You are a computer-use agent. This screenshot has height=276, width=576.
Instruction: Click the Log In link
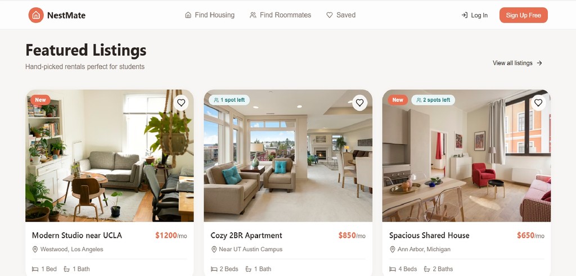point(475,15)
